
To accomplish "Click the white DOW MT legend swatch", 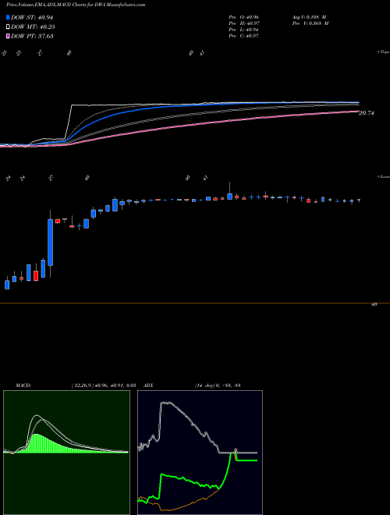I will pyautogui.click(x=9, y=27).
